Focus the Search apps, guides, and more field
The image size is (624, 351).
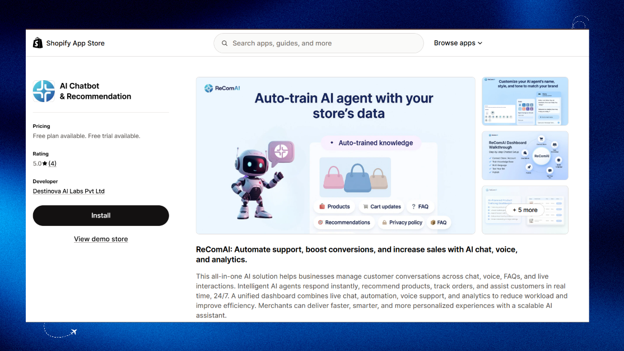tap(318, 43)
